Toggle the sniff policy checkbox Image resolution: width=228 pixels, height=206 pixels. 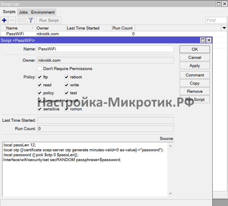click(x=66, y=101)
